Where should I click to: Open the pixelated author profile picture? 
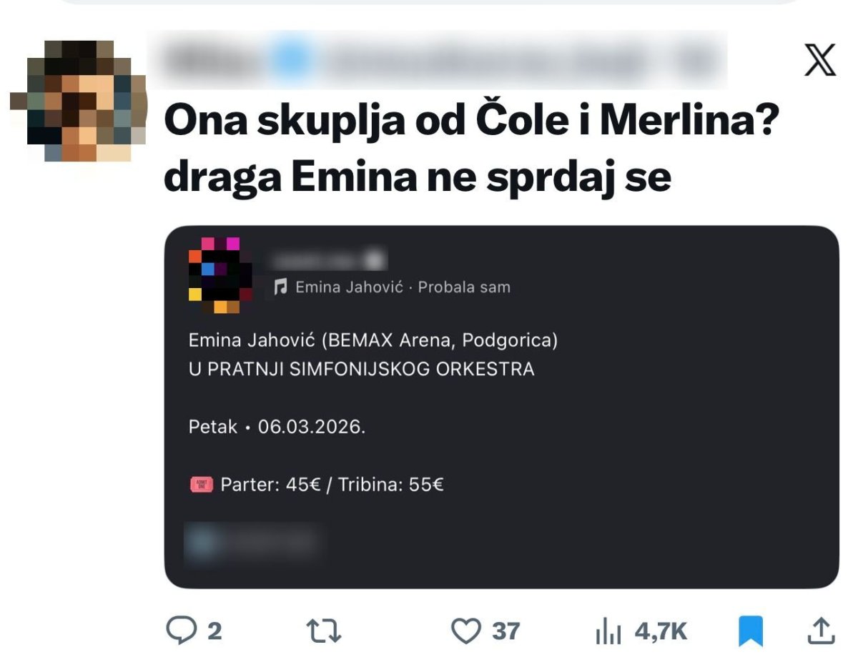79,100
